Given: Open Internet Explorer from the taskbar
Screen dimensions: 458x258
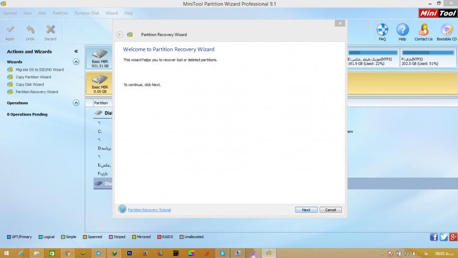Looking at the screenshot, I should [x=21, y=253].
